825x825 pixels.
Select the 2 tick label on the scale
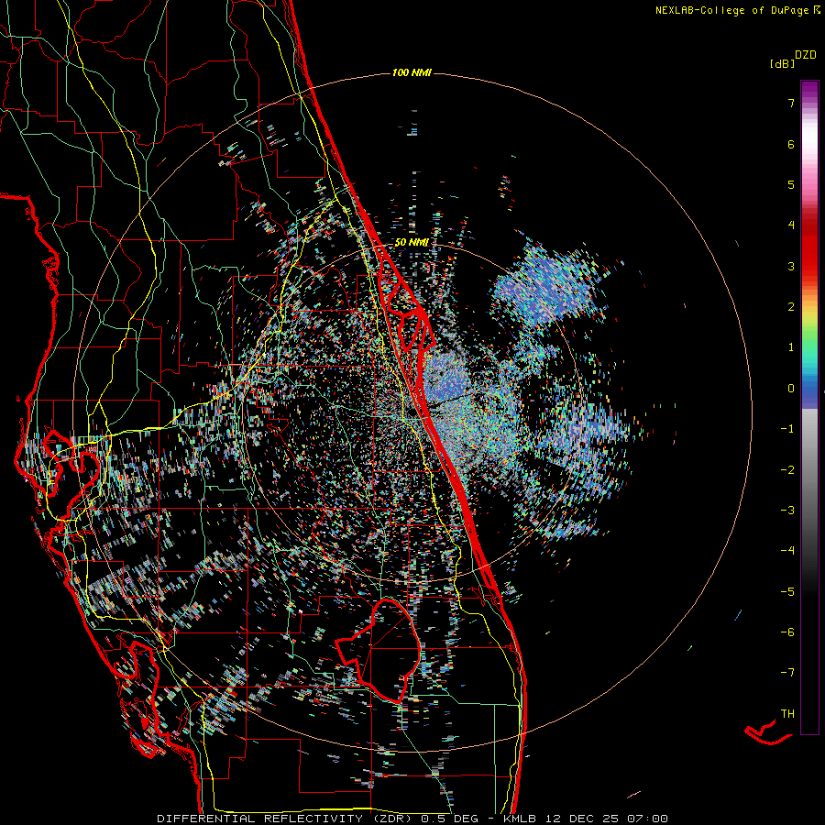tap(791, 307)
